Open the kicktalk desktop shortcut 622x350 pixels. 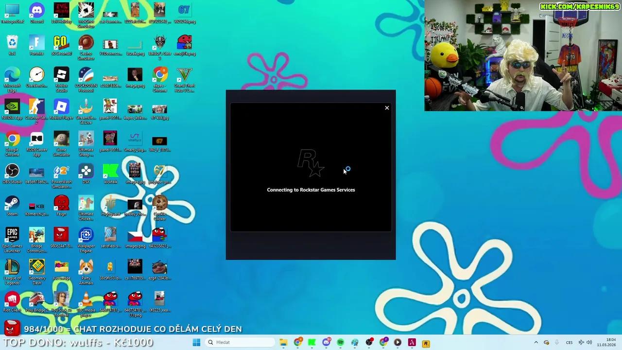coord(110,174)
